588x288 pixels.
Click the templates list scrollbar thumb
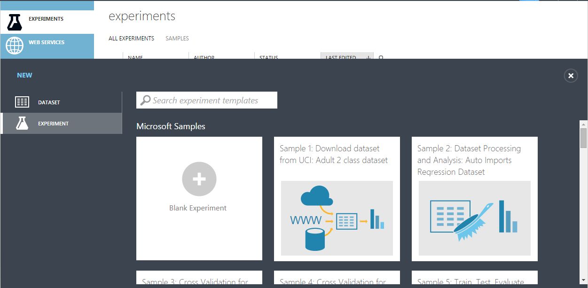[583, 139]
